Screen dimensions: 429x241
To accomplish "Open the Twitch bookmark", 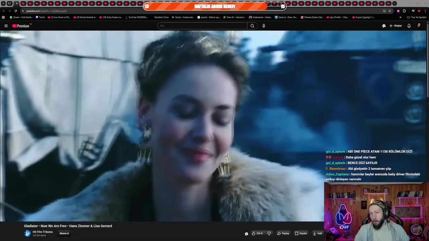I will [40, 17].
